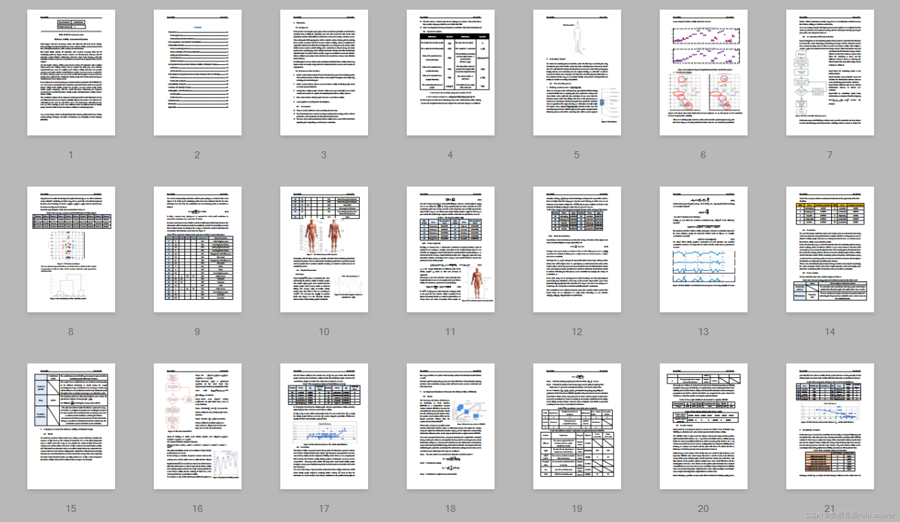Click the page number 20 label
Image resolution: width=900 pixels, height=522 pixels.
[703, 509]
